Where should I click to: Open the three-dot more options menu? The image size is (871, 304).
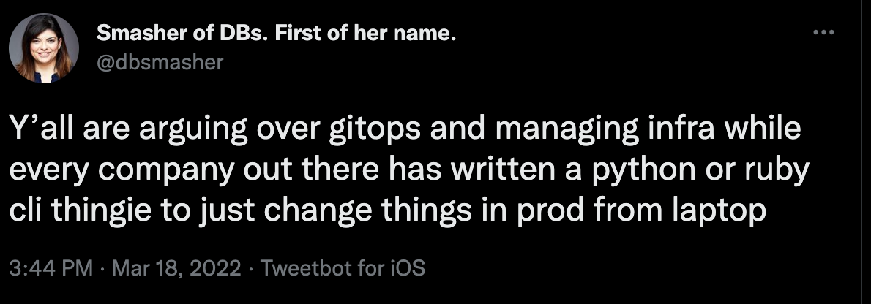[823, 33]
